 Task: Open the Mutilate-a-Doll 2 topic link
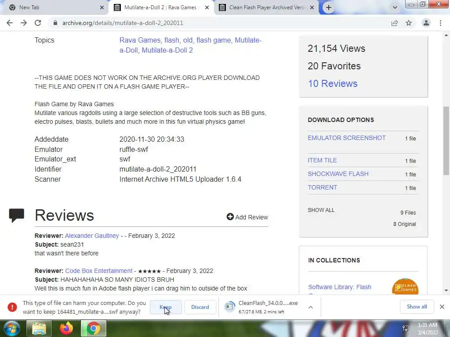pos(167,50)
